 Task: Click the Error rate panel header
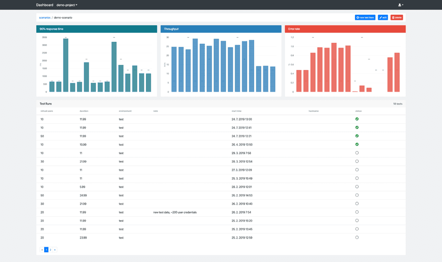(x=345, y=29)
